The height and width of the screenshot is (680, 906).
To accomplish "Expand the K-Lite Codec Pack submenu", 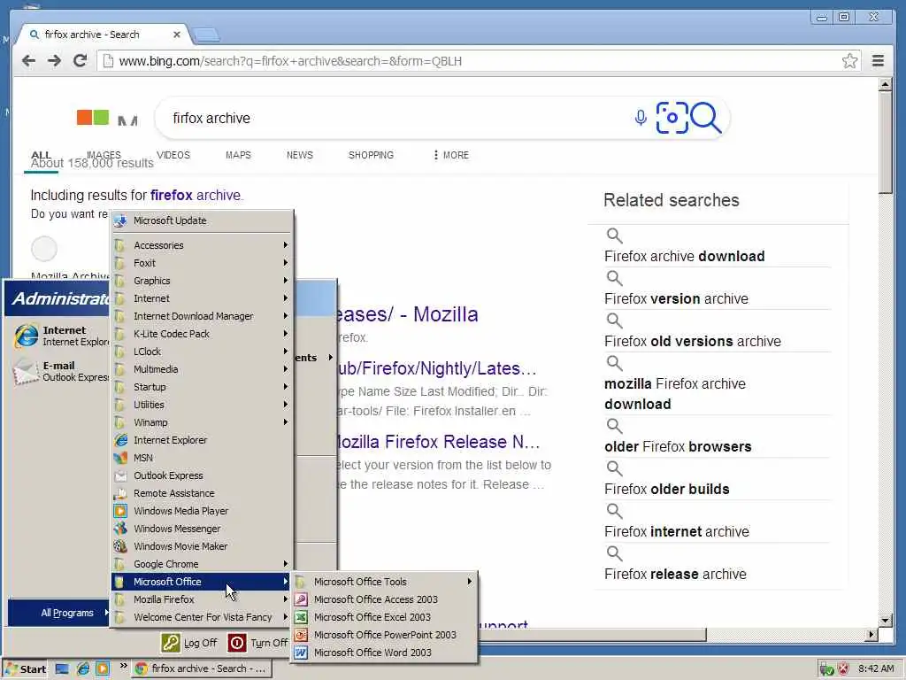I will coord(203,334).
